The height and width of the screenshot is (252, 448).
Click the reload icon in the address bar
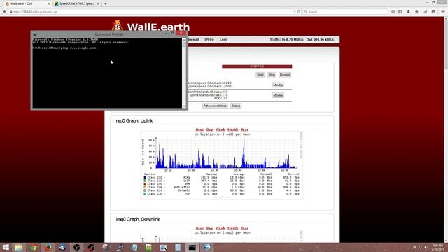pos(299,12)
